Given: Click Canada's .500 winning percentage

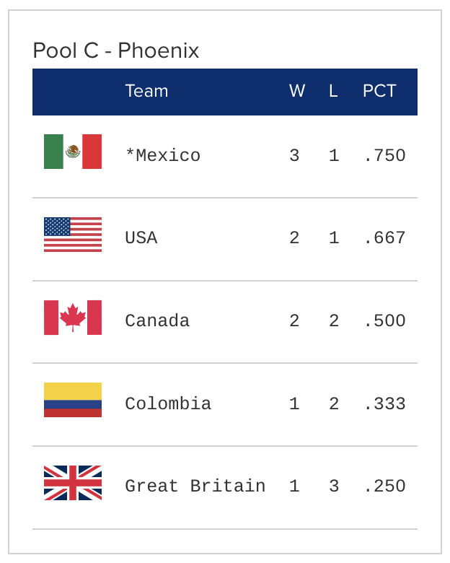Looking at the screenshot, I should (384, 320).
